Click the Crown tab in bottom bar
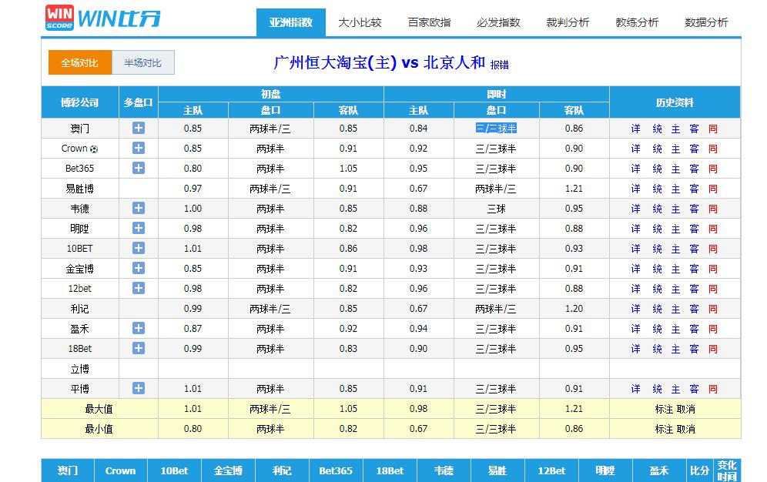767x482 pixels. [x=120, y=470]
